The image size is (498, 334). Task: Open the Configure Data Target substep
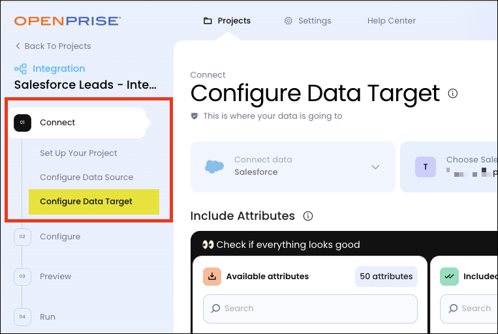tap(94, 202)
